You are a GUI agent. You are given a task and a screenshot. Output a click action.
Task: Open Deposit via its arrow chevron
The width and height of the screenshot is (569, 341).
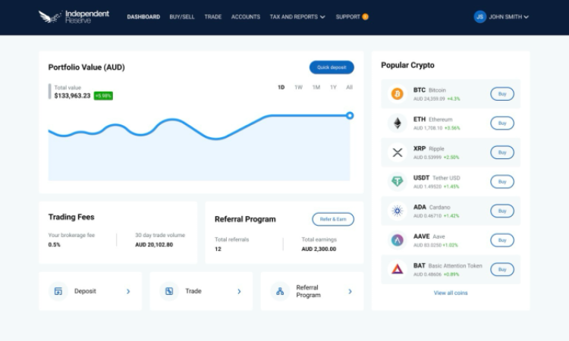coord(128,291)
